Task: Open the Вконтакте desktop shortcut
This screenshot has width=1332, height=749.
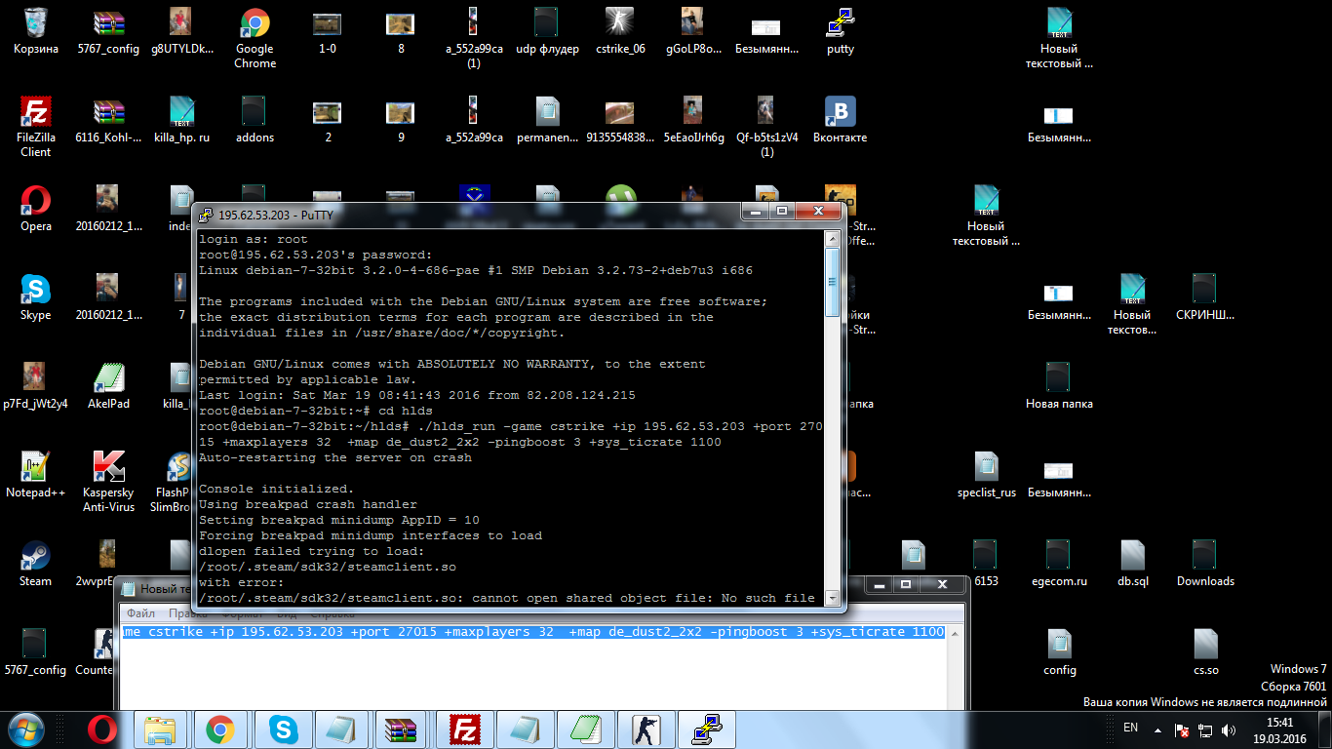Action: click(840, 119)
